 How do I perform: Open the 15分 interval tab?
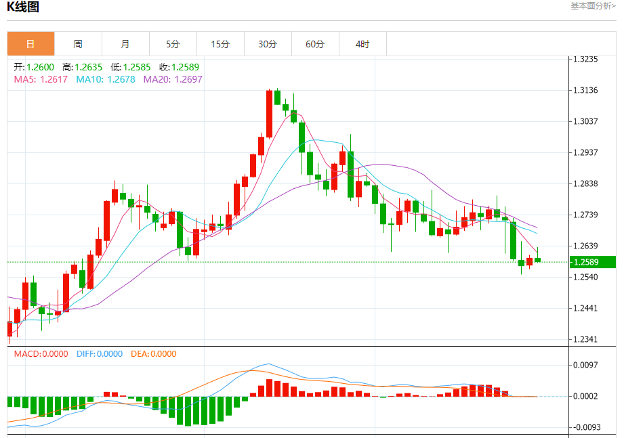click(x=220, y=44)
